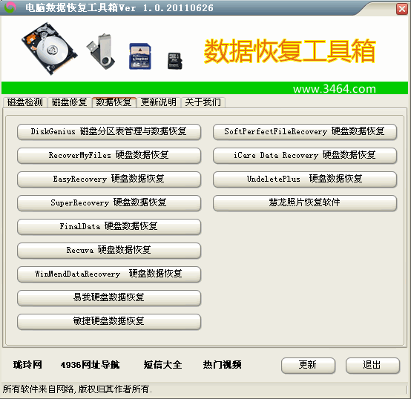Click the www.3464.com website address
Viewport: 411px width, 399px height.
[x=335, y=89]
